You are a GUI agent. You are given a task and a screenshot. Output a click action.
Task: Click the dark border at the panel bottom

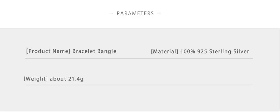[x=140, y=111]
